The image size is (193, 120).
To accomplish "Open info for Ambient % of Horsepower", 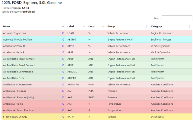I will pyautogui.click(x=63, y=85).
